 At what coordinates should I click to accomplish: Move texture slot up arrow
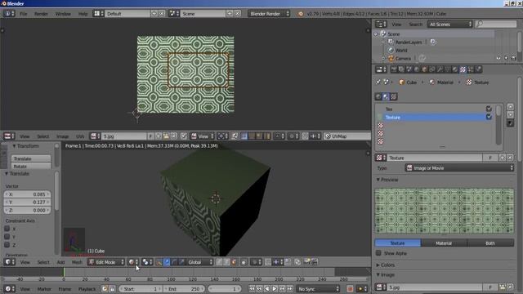(x=510, y=107)
